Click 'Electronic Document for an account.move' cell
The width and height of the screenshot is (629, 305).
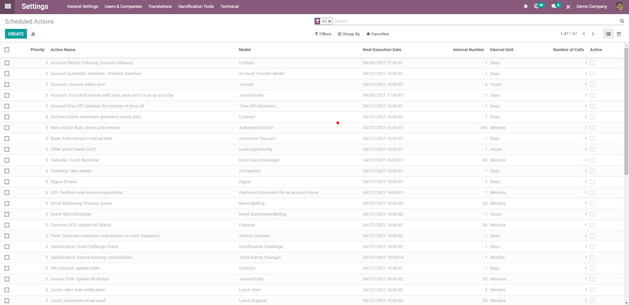pos(279,193)
